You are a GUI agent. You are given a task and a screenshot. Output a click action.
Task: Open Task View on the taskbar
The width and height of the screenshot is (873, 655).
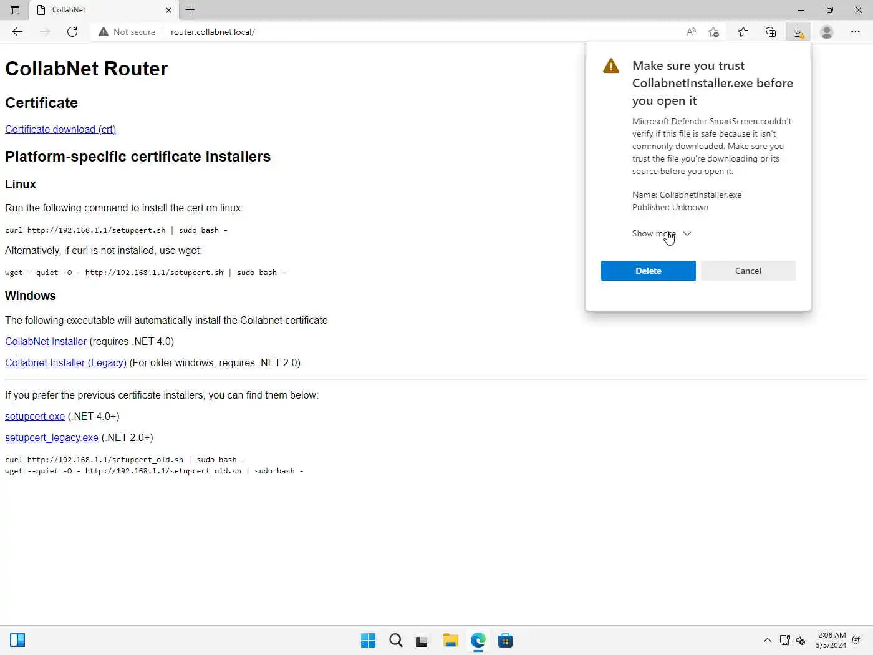coord(423,641)
